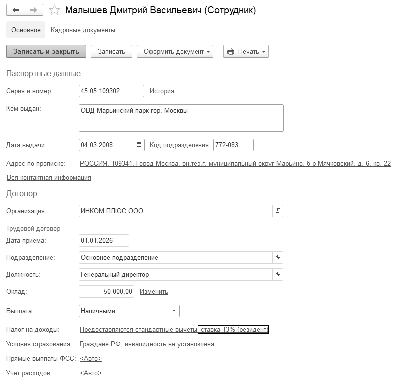The height and width of the screenshot is (379, 396).
Task: Focus the Код подразделения field
Action: click(x=233, y=145)
